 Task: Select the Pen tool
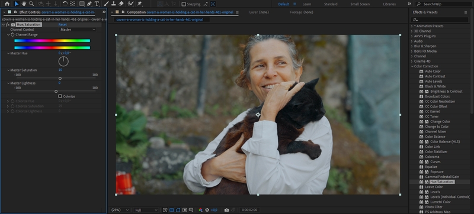click(89, 4)
